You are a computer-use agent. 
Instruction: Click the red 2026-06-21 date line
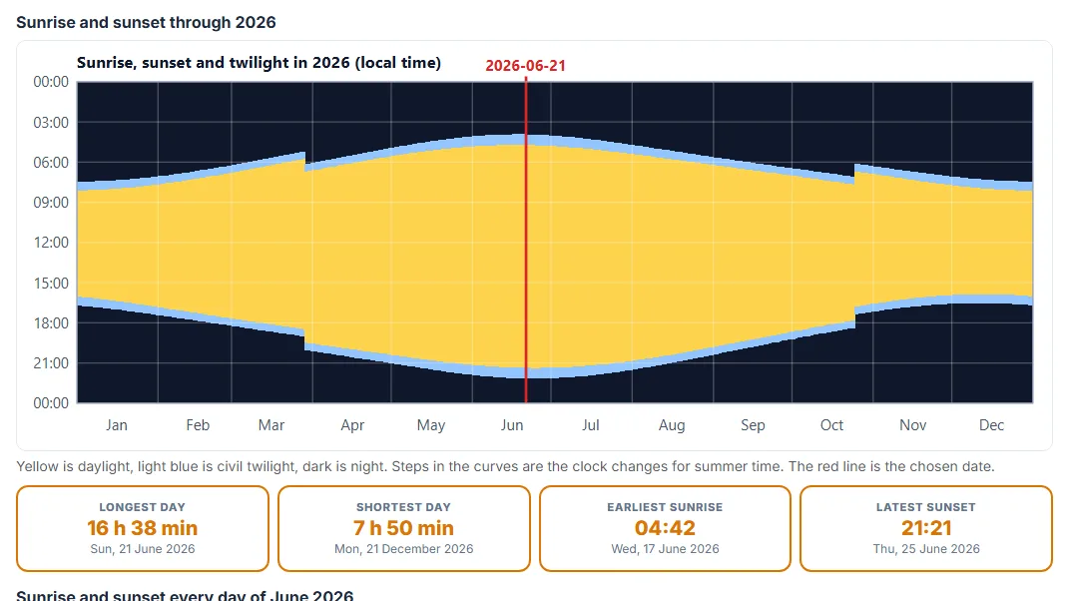point(526,241)
